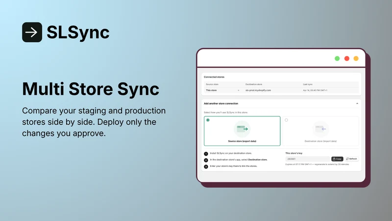Click the 'Source store (export data)' label

242,141
